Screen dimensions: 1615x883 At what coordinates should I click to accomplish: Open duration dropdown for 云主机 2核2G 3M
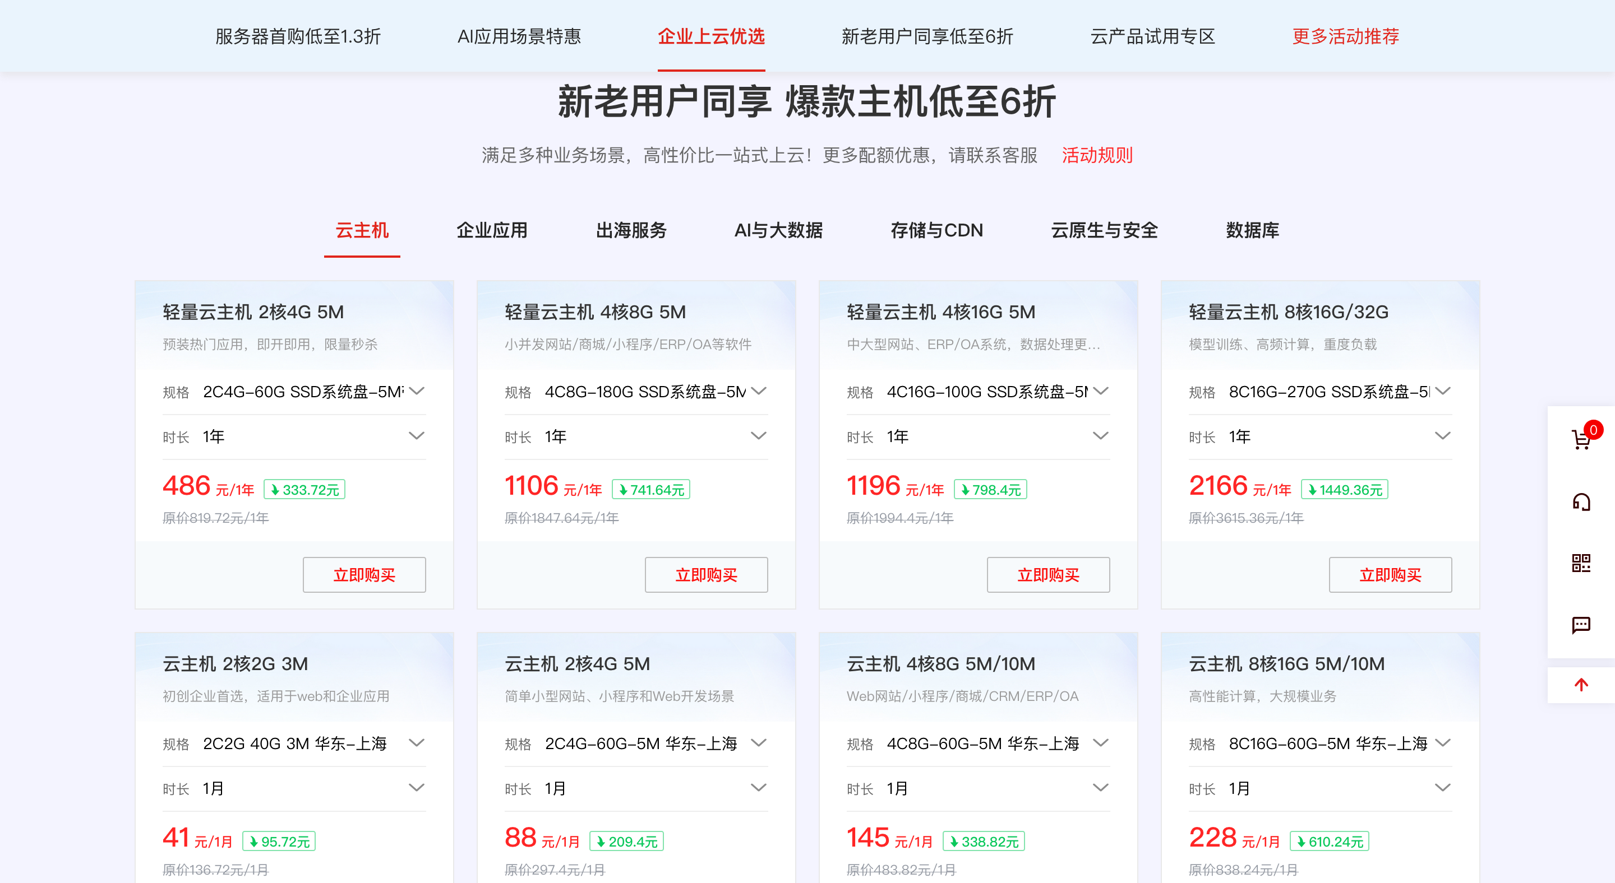[x=417, y=788]
